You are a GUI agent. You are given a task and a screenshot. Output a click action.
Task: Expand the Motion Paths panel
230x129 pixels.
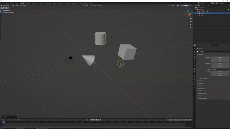pos(201,89)
